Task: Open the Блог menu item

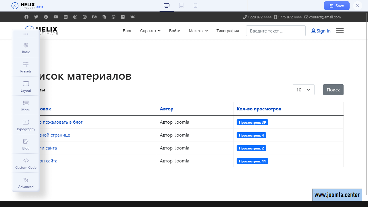Action: pyautogui.click(x=127, y=31)
